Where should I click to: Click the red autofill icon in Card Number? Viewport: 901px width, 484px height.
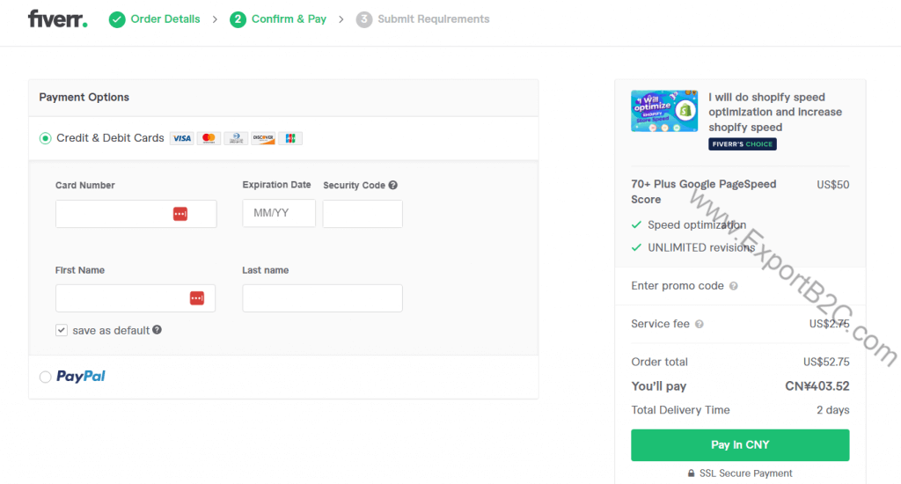click(x=180, y=214)
